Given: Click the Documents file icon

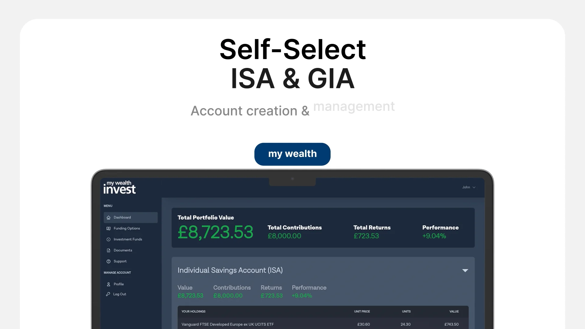Looking at the screenshot, I should click(108, 250).
